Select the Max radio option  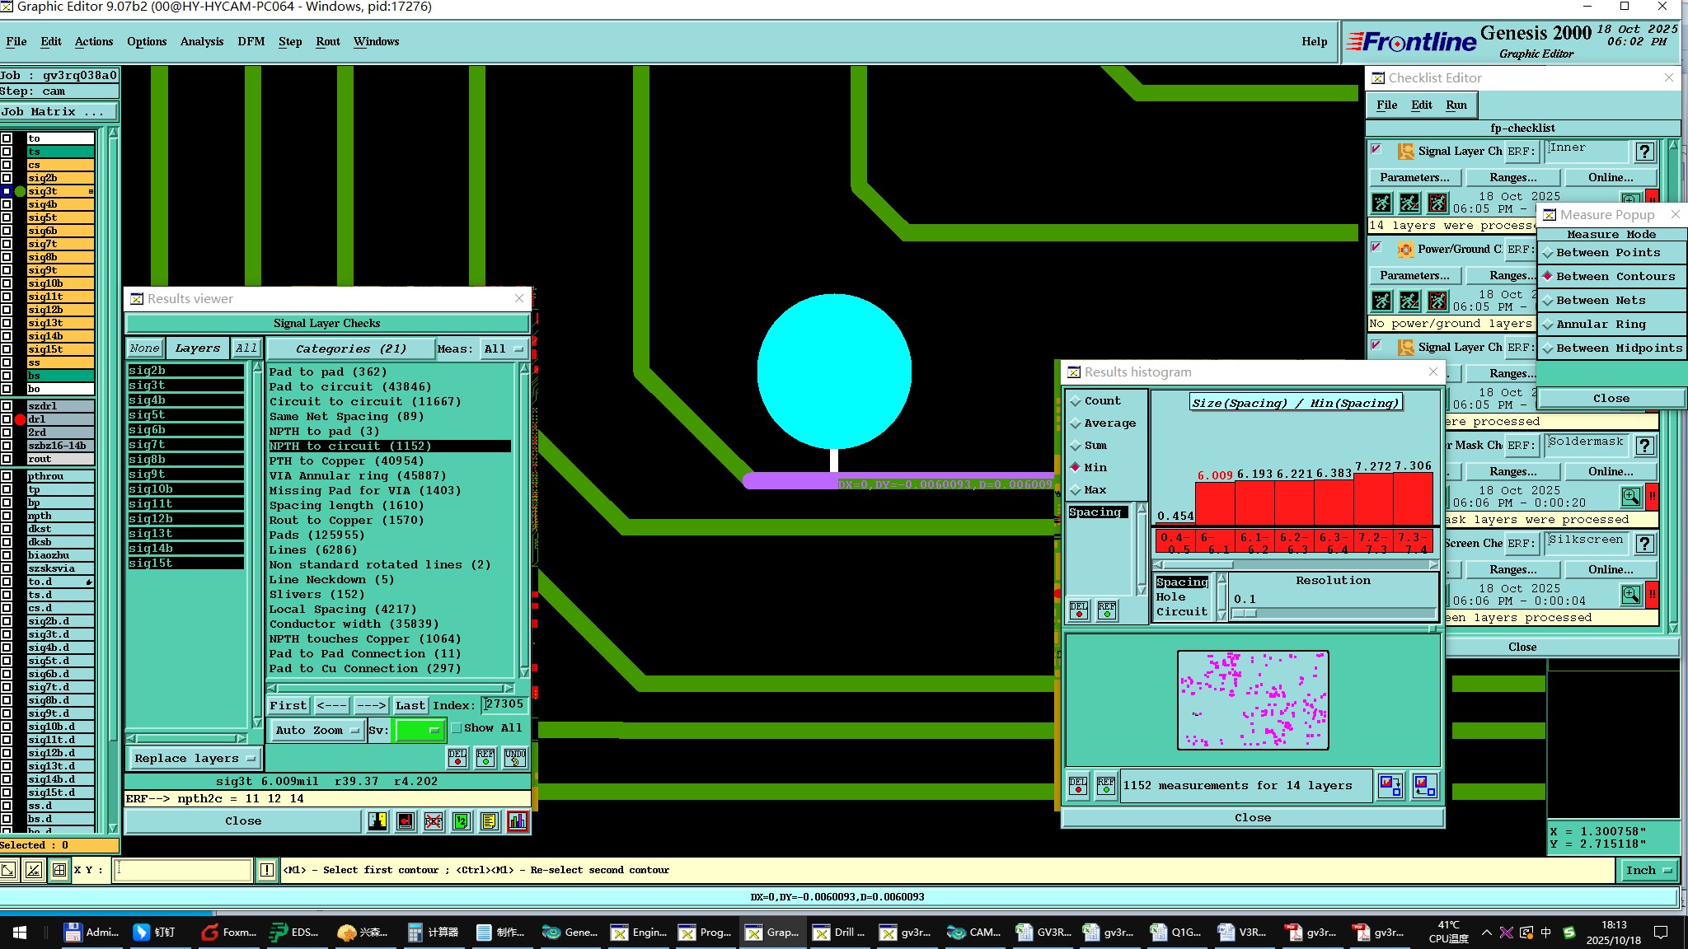1076,490
